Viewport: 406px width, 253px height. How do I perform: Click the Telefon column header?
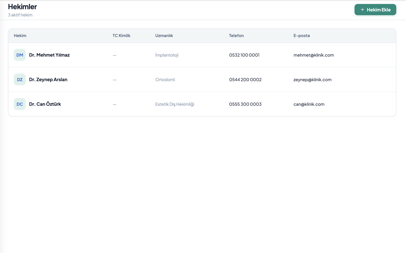click(x=236, y=36)
